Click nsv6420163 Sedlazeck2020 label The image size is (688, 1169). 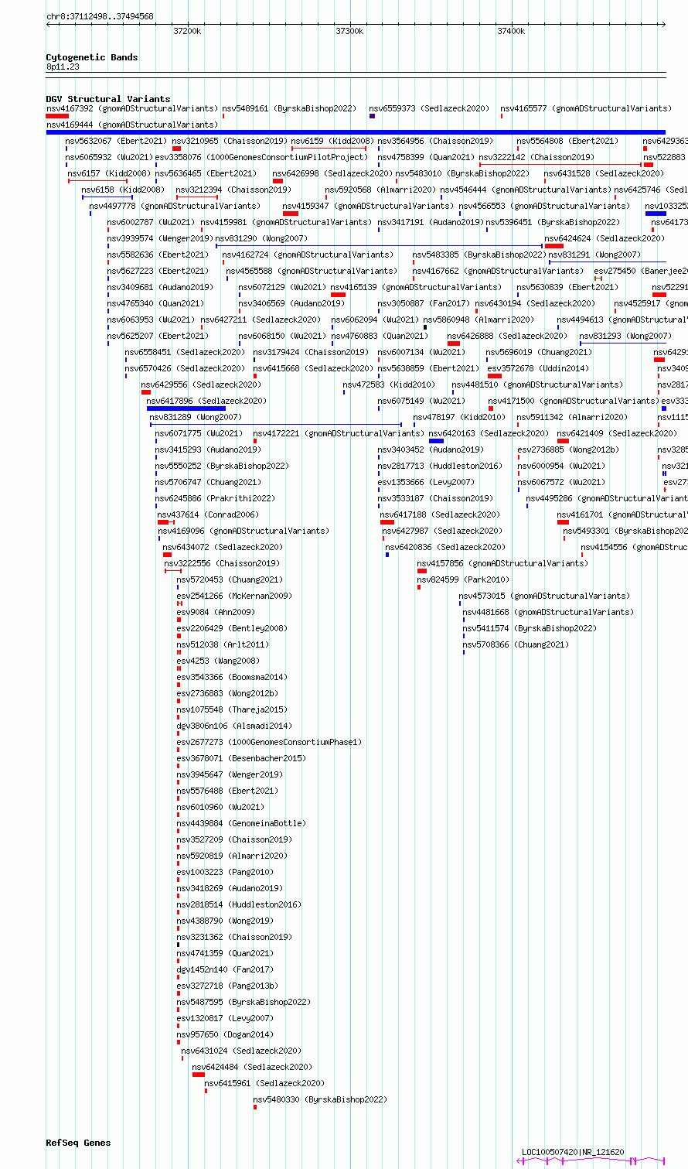(489, 433)
